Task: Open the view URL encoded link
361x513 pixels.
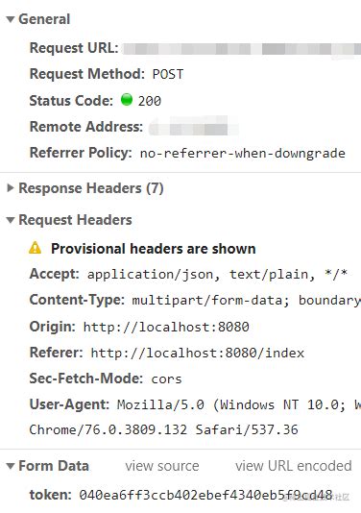Action: click(294, 466)
